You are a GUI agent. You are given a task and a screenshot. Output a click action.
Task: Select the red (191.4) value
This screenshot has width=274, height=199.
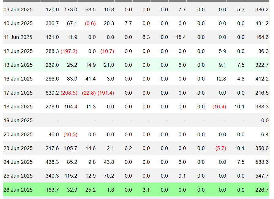[x=106, y=93]
